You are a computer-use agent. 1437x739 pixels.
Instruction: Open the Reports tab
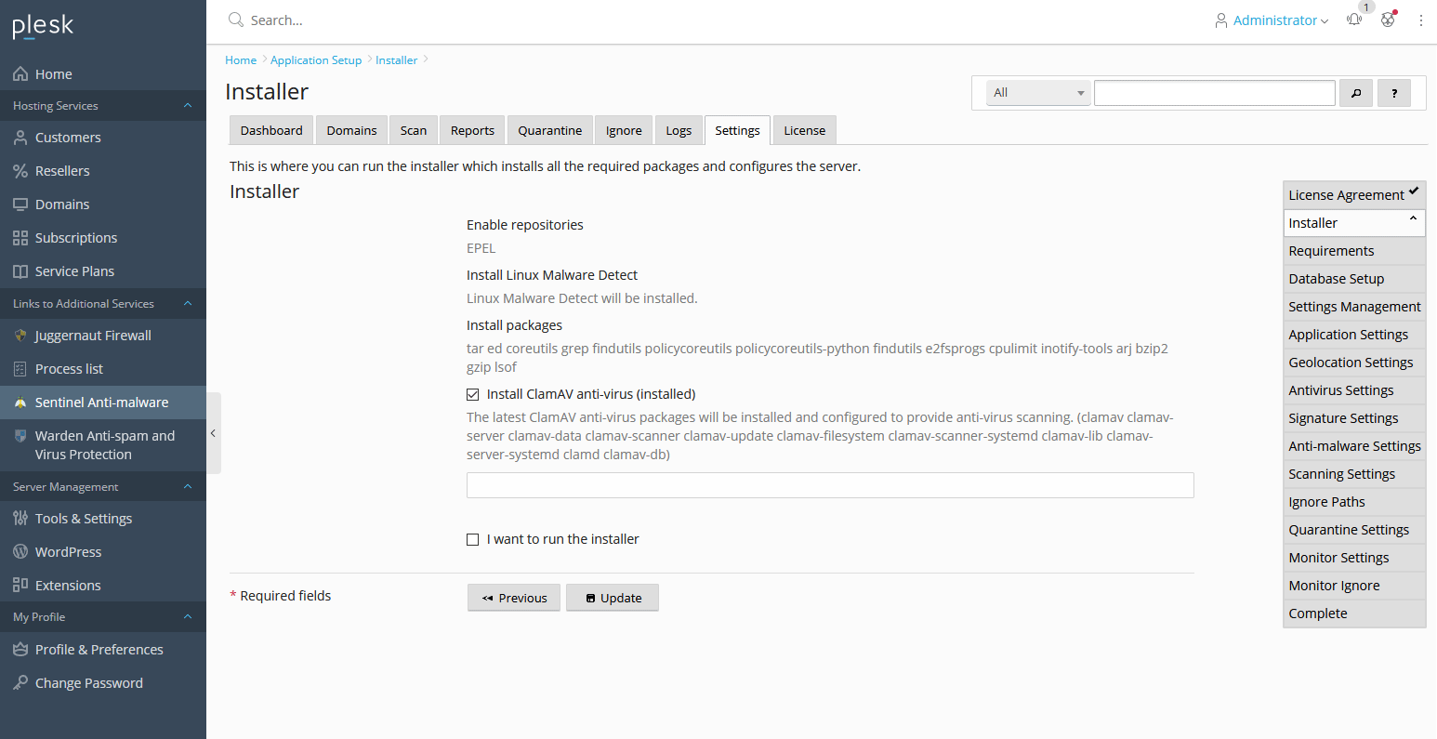[x=472, y=130]
